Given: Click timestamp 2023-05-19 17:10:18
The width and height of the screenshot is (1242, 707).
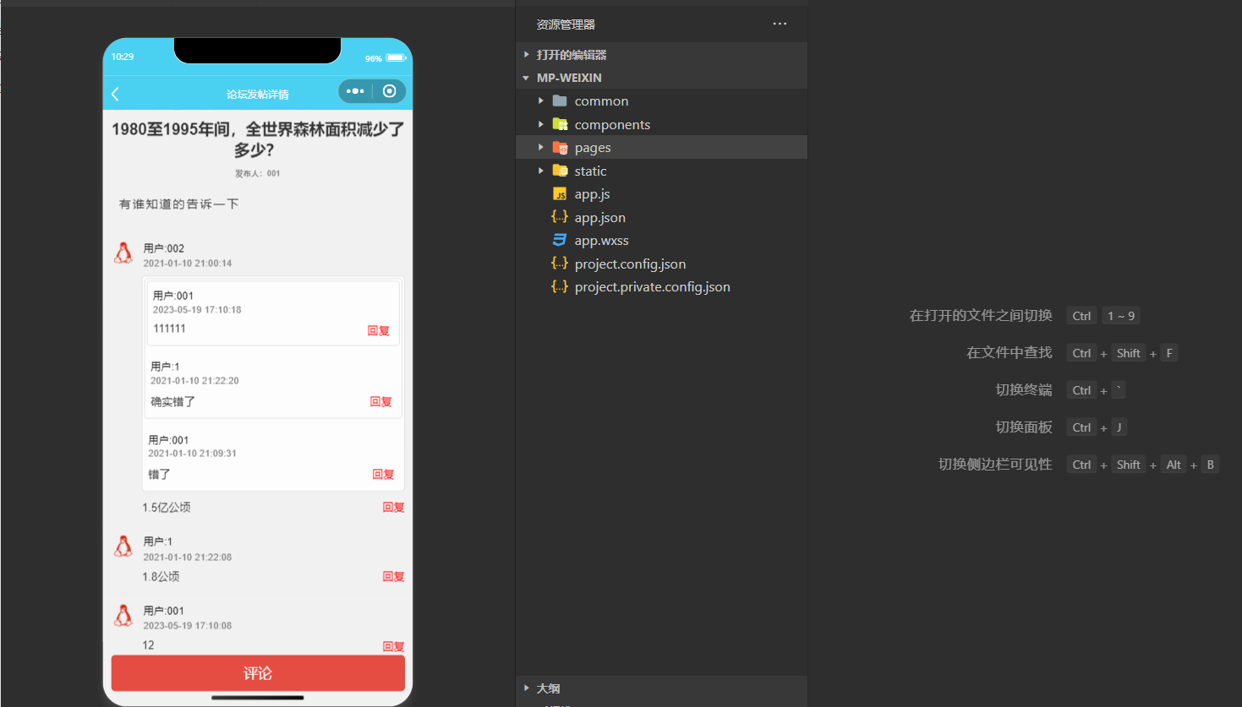Looking at the screenshot, I should tap(197, 310).
